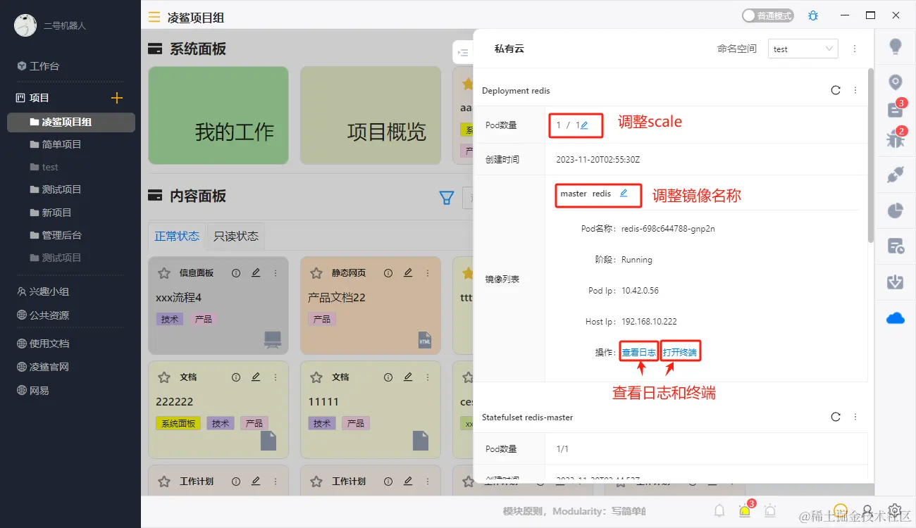The height and width of the screenshot is (528, 916).
Task: Open more options on xxx流程4 card
Action: coord(276,273)
